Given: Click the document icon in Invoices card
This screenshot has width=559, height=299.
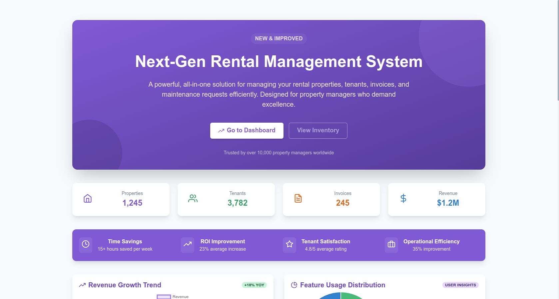Looking at the screenshot, I should [298, 199].
